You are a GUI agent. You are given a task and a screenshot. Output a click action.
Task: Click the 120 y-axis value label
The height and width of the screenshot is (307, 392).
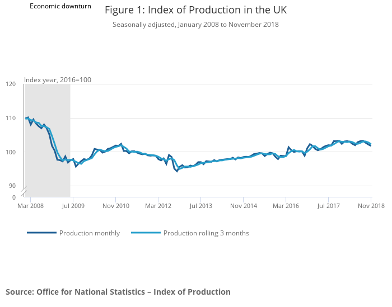tap(11, 84)
